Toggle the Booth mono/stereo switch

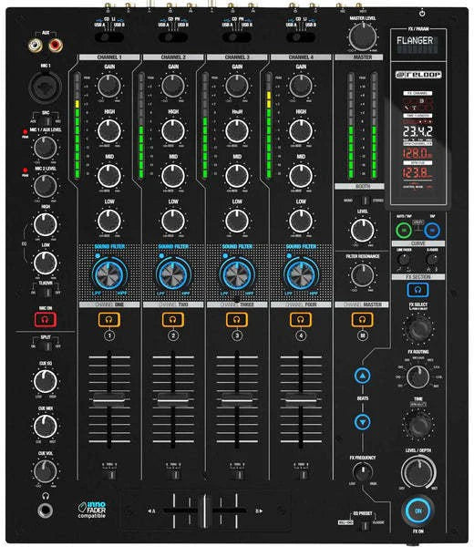(365, 201)
